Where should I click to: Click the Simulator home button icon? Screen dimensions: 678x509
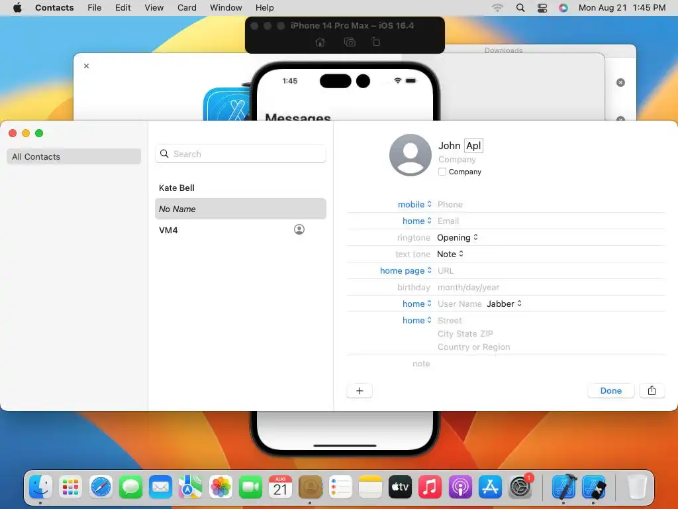[320, 42]
